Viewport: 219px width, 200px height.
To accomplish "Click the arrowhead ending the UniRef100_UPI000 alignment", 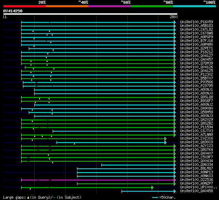I will tap(153, 188).
